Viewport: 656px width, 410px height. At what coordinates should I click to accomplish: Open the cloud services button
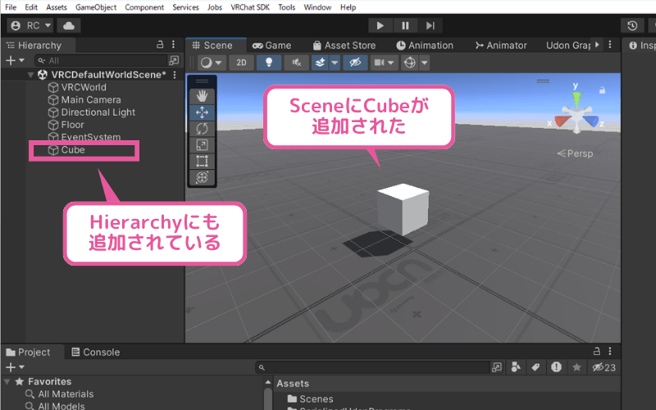(x=69, y=26)
